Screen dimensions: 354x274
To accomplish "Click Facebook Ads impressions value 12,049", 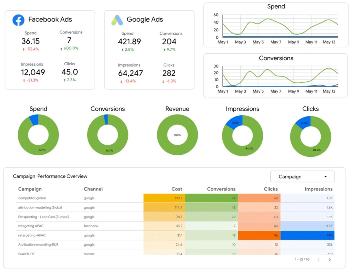I will click(33, 72).
